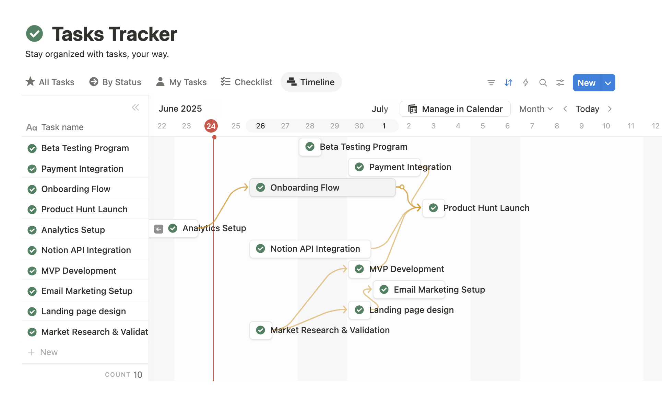Add a new row via New

click(85, 352)
